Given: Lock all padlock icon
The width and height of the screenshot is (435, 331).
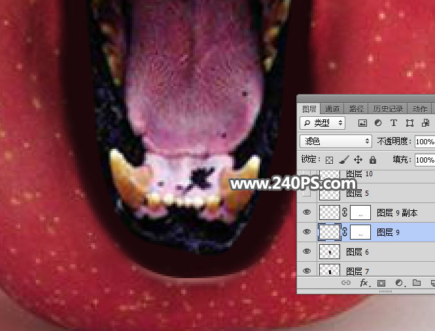Looking at the screenshot, I should click(x=373, y=159).
